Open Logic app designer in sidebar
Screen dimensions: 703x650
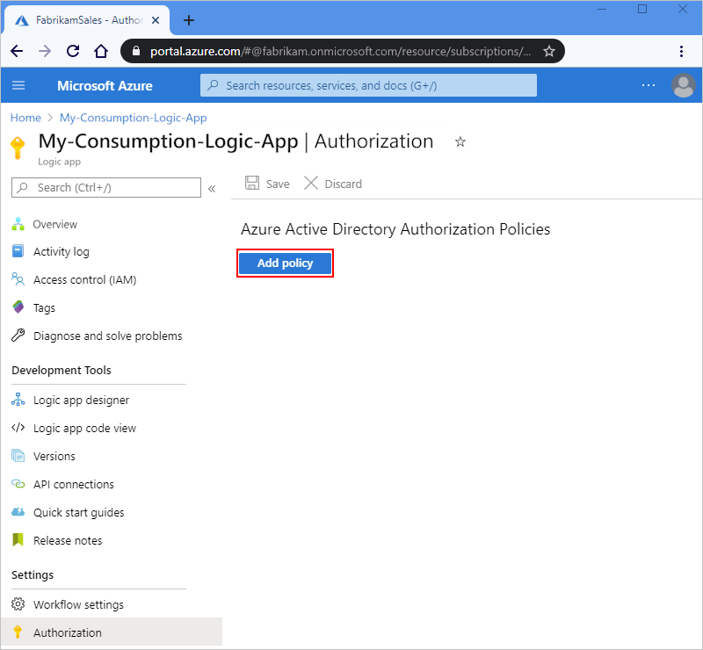click(x=81, y=401)
